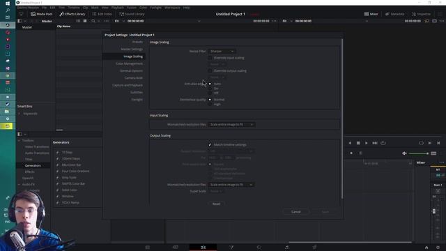Open the Media page icon at bottom

(147, 248)
